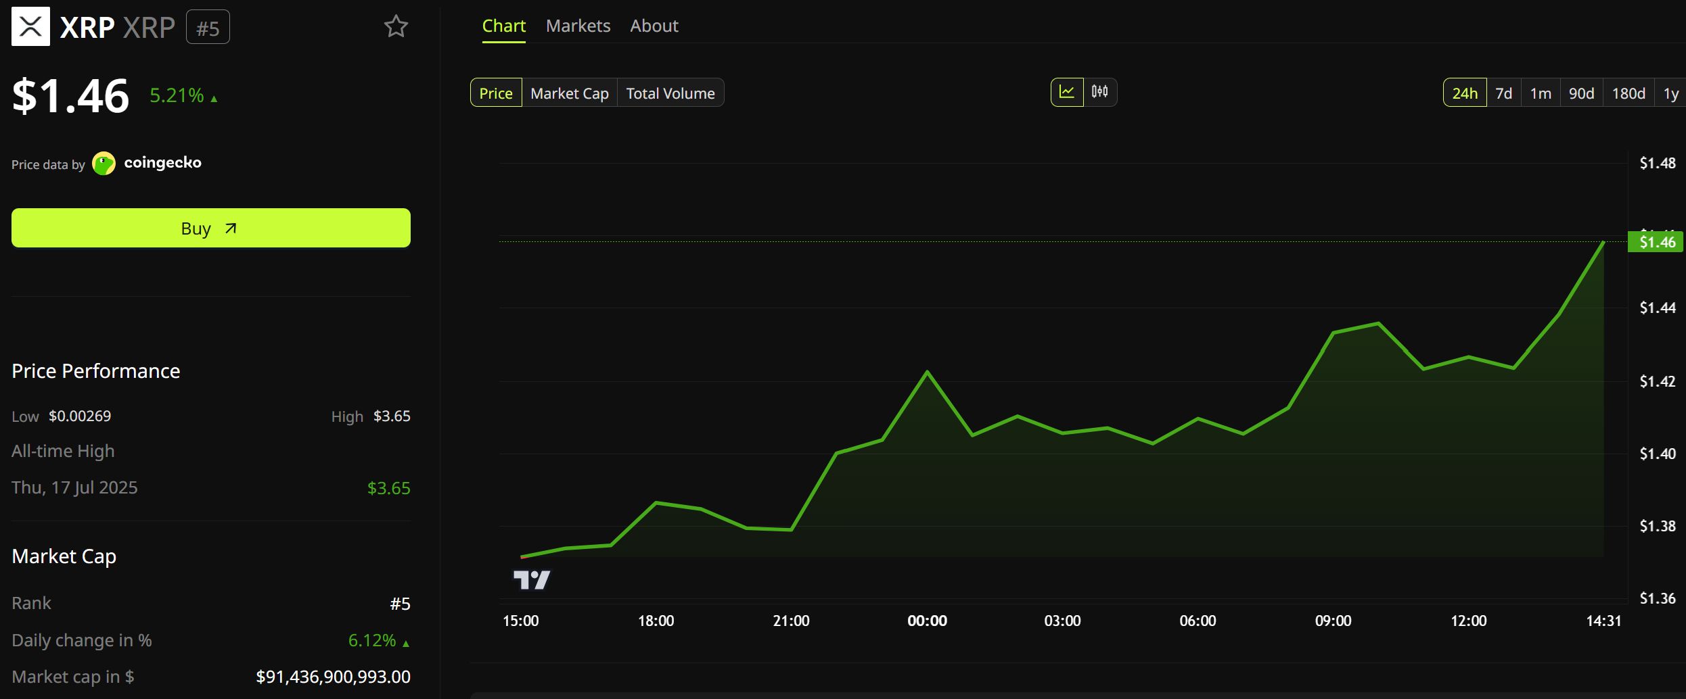
Task: Click the green $1.46 price label on axis
Action: point(1655,242)
